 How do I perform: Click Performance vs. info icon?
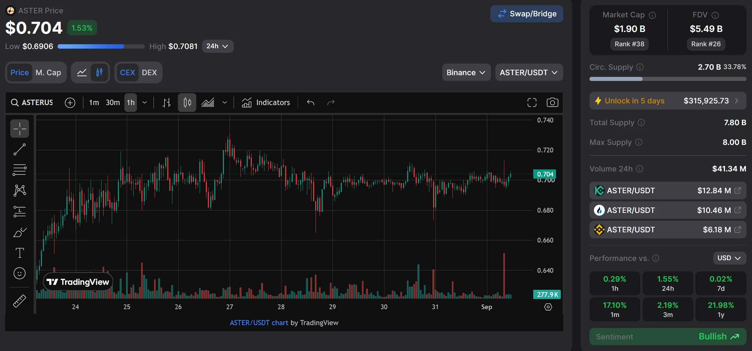(x=656, y=258)
